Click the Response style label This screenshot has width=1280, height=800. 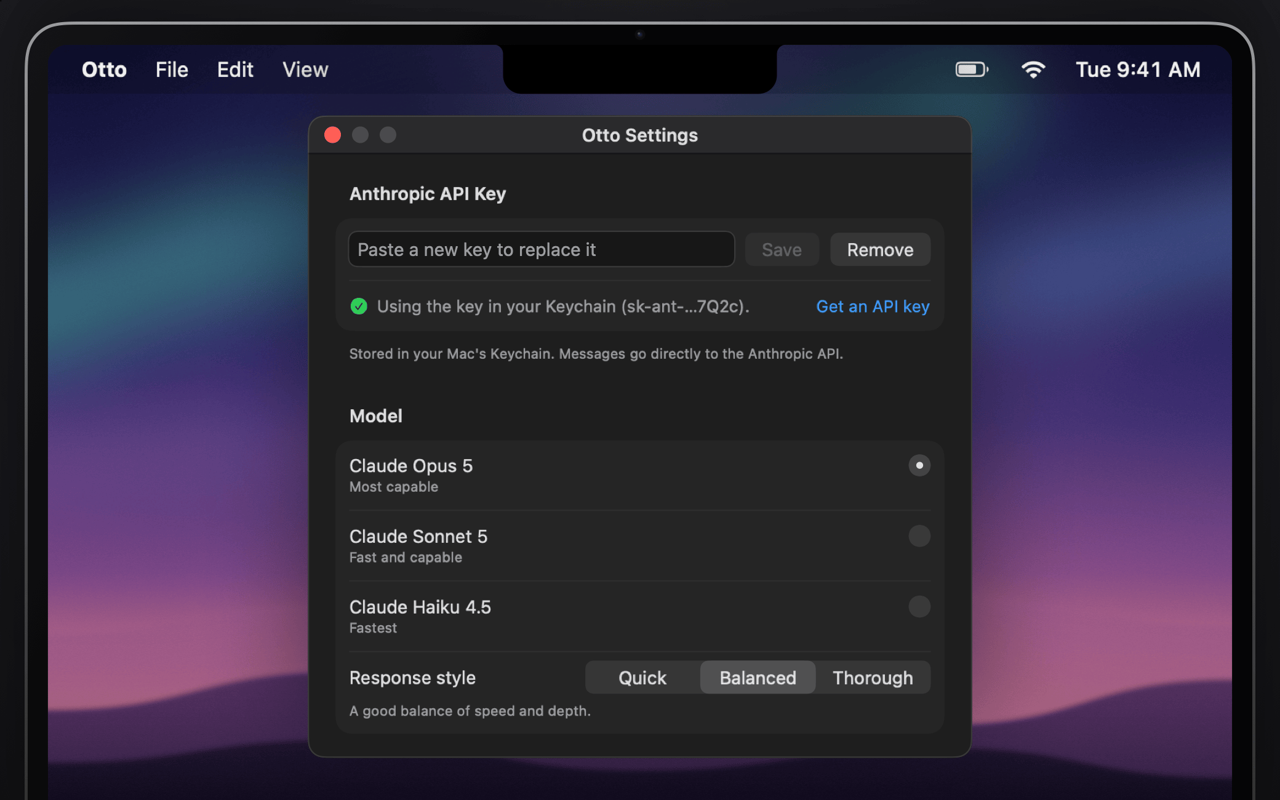click(x=412, y=678)
